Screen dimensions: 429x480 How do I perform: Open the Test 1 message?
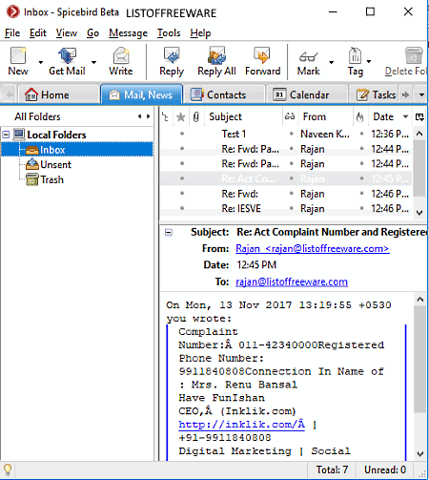[285, 134]
